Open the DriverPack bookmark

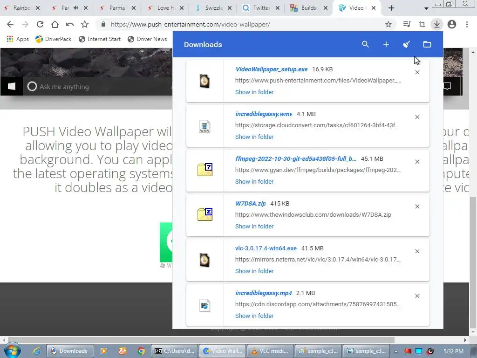pos(53,39)
